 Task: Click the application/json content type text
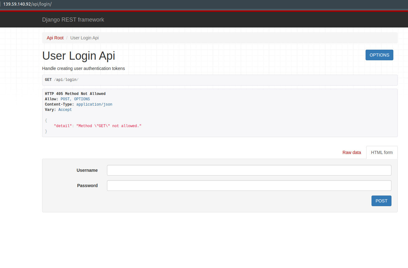94,104
